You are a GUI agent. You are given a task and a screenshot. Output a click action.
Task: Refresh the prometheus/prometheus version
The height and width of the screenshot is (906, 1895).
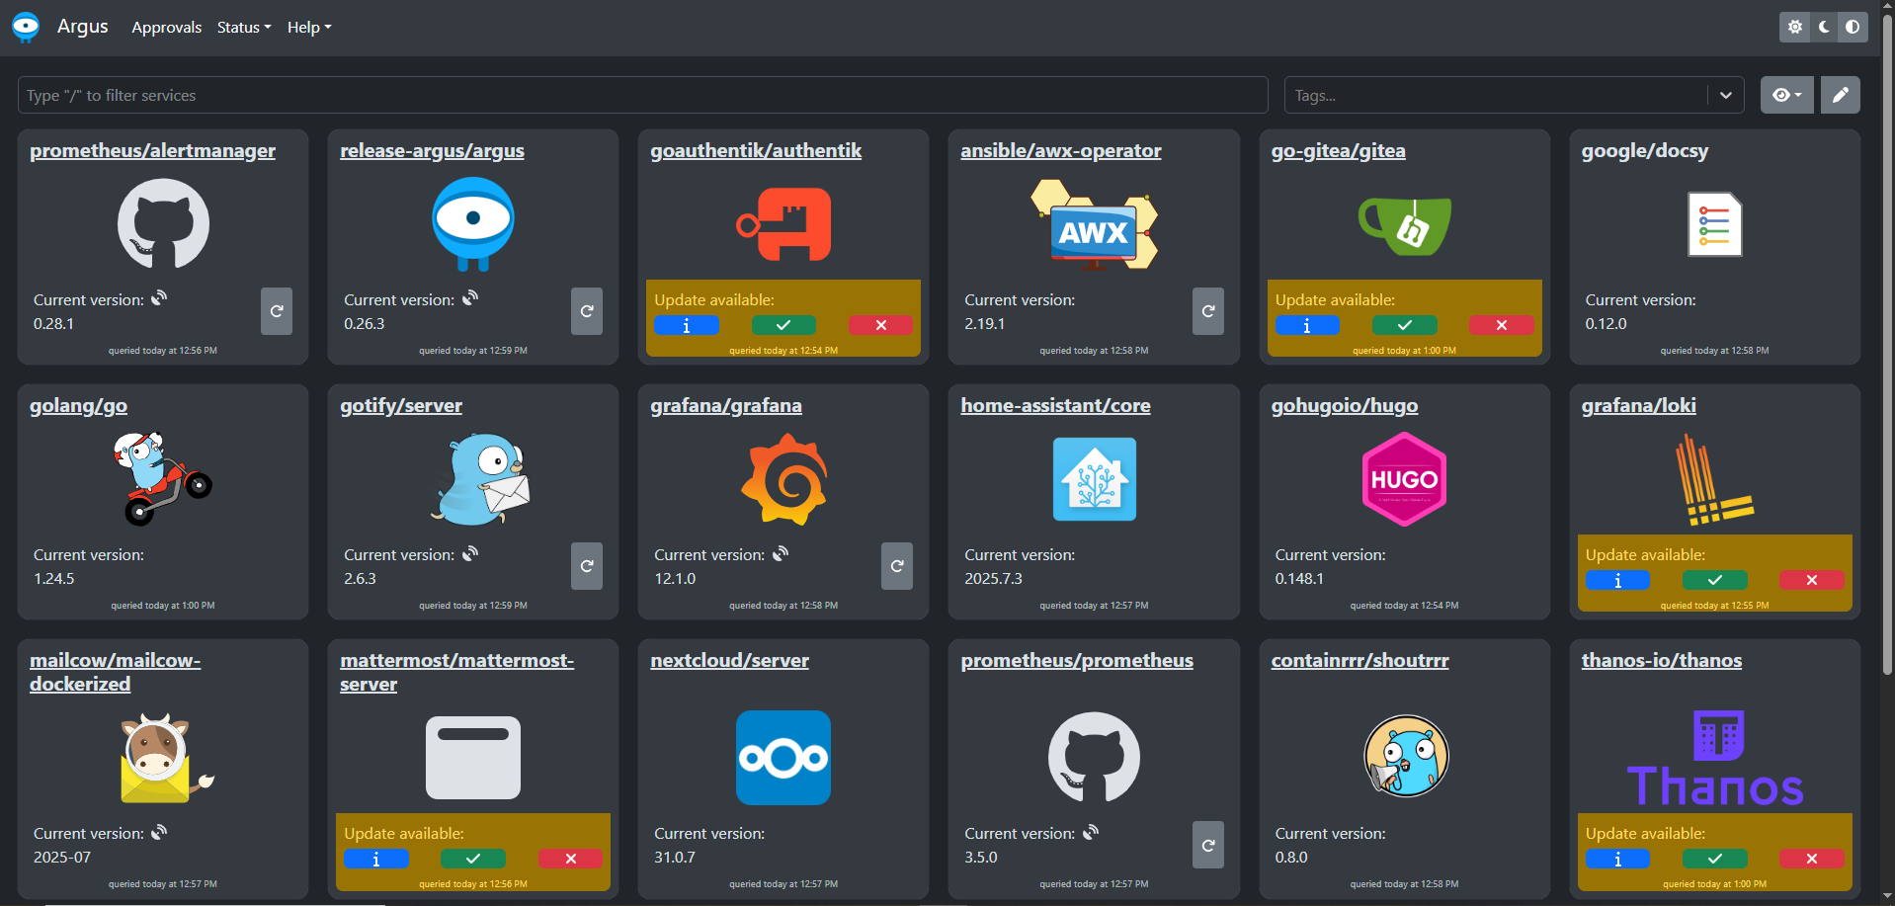tap(1207, 845)
